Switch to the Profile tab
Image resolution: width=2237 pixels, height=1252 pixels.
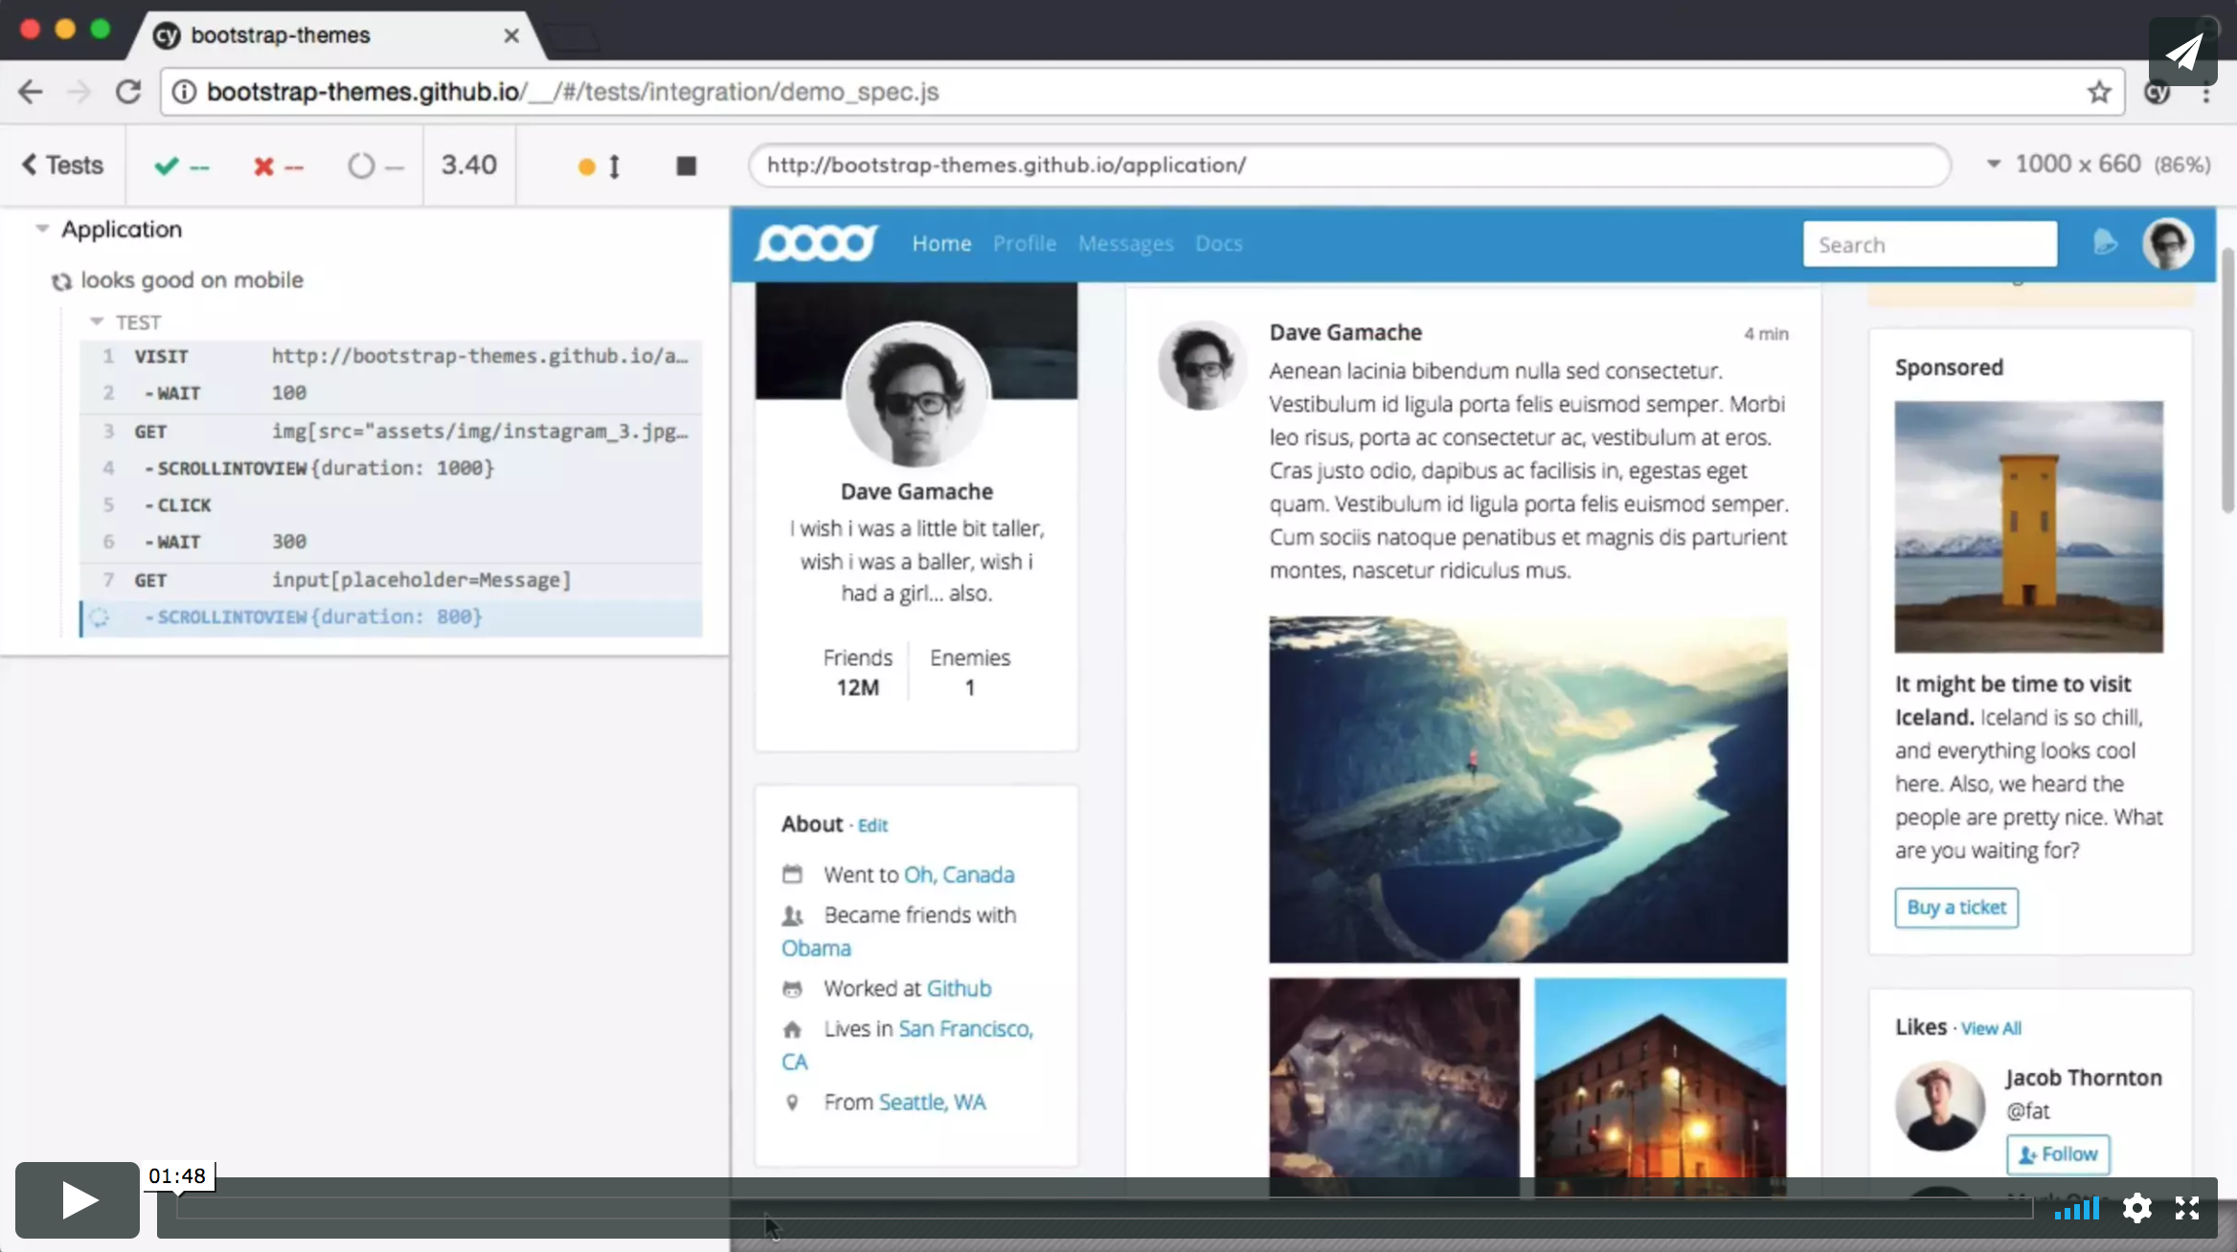[x=1024, y=243]
